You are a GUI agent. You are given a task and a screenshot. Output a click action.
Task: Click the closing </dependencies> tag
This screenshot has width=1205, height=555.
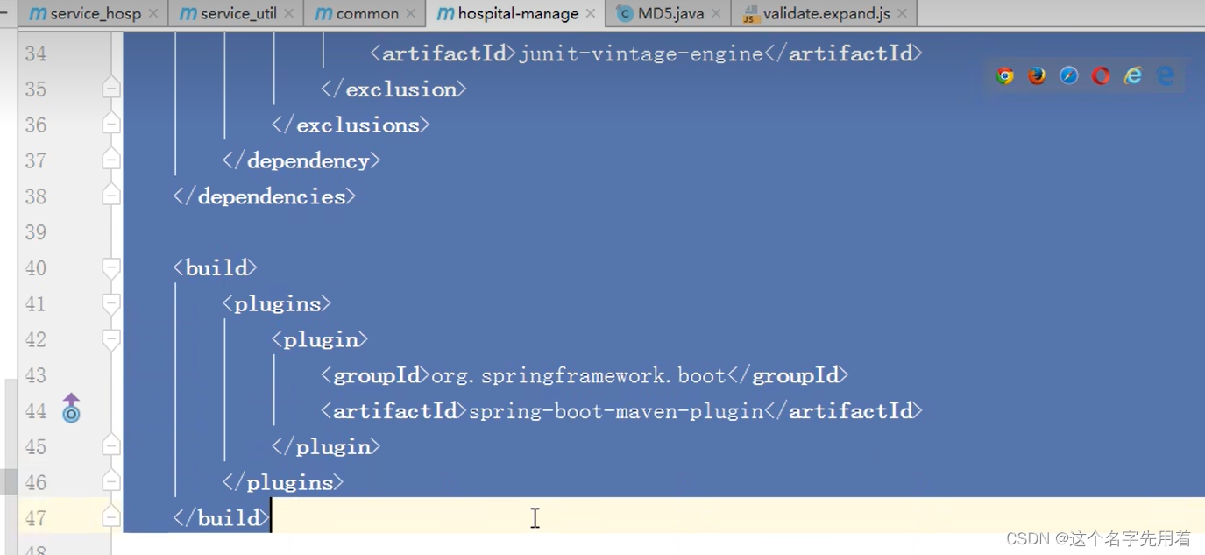click(x=265, y=196)
